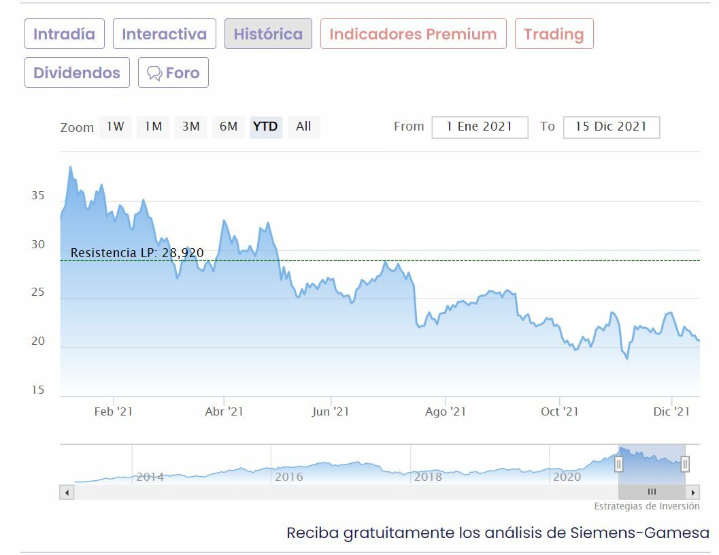Click the navigator left range handle

pyautogui.click(x=619, y=464)
